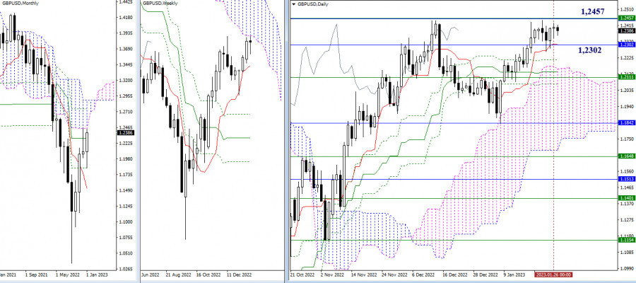Select the 1,2302 text annotation
The height and width of the screenshot is (283, 636).
coord(589,50)
